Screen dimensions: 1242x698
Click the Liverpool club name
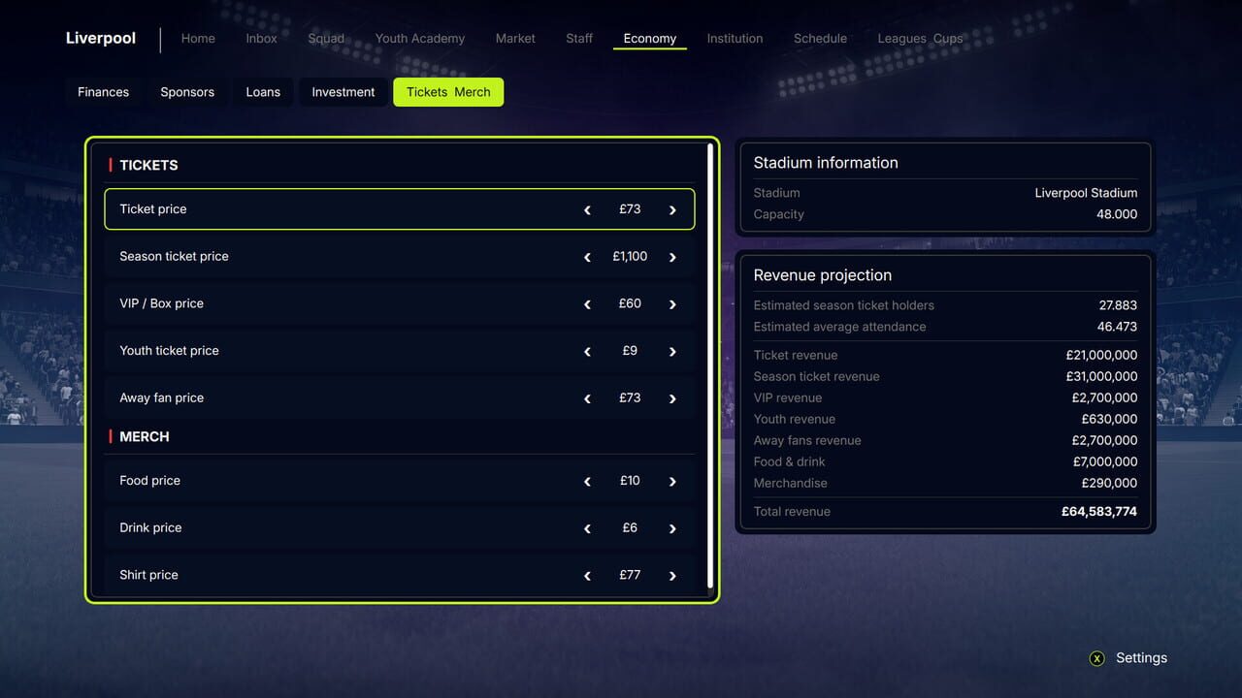[101, 39]
